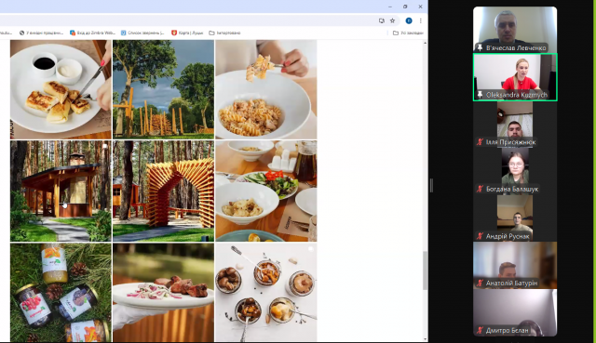Open the pancakes on plate photo
Image resolution: width=596 pixels, height=343 pixels.
point(61,89)
